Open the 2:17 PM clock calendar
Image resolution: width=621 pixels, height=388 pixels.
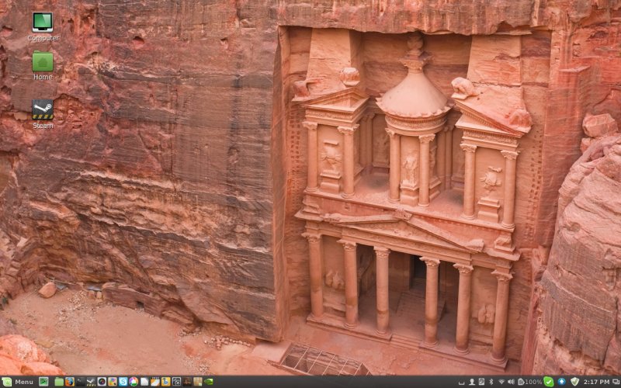tap(596, 382)
